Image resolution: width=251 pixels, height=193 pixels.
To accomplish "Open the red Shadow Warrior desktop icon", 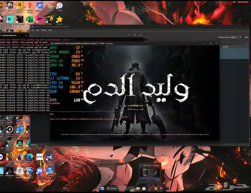I will tap(30, 6).
